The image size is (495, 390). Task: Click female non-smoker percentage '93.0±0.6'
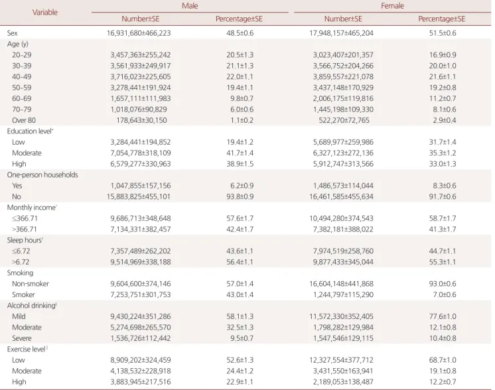443,284
